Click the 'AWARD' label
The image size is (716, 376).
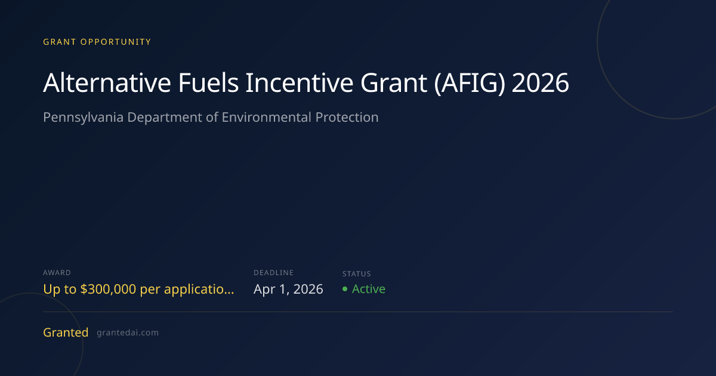click(57, 273)
